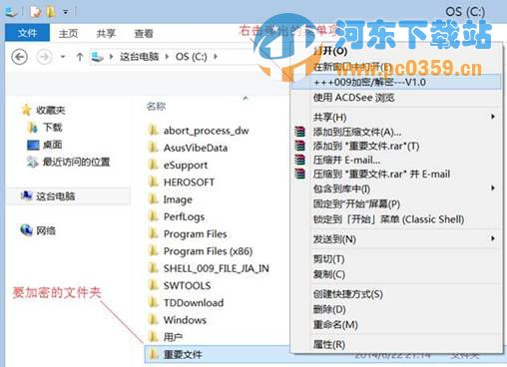Click WinRAR icon beside 添加到压缩文件(A)
507x367 pixels.
tap(299, 132)
